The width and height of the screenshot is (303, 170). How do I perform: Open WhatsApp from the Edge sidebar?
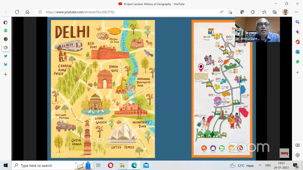[x=297, y=61]
